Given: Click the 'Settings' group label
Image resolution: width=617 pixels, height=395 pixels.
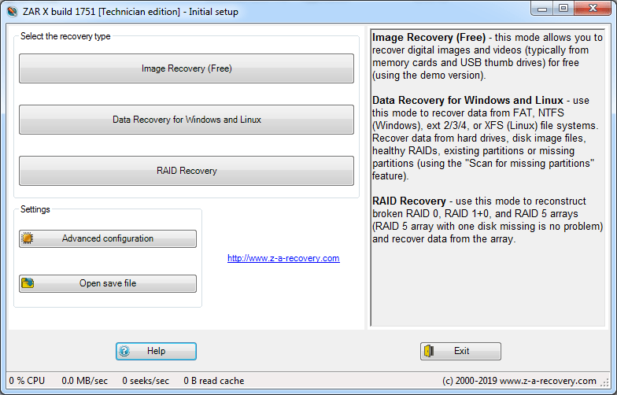Looking at the screenshot, I should pos(35,209).
